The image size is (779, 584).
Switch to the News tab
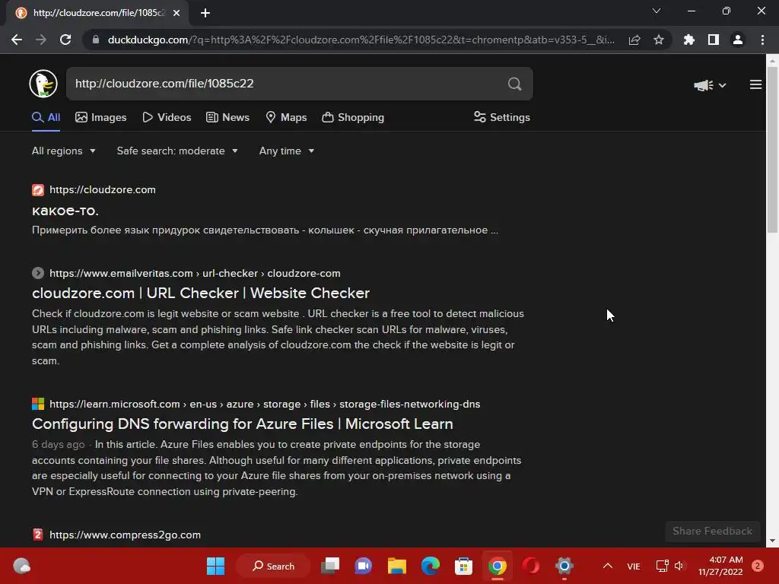click(228, 118)
